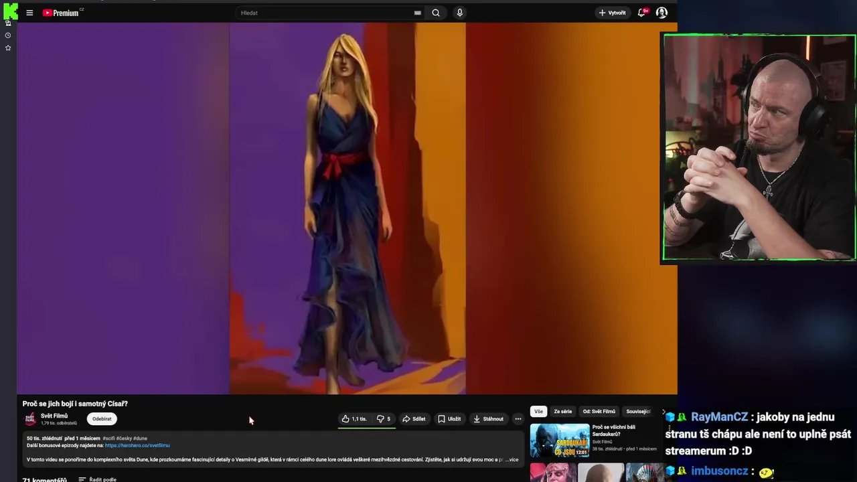Click the streamer webcam overlay
Viewport: 857px width, 482px height.
[x=759, y=147]
